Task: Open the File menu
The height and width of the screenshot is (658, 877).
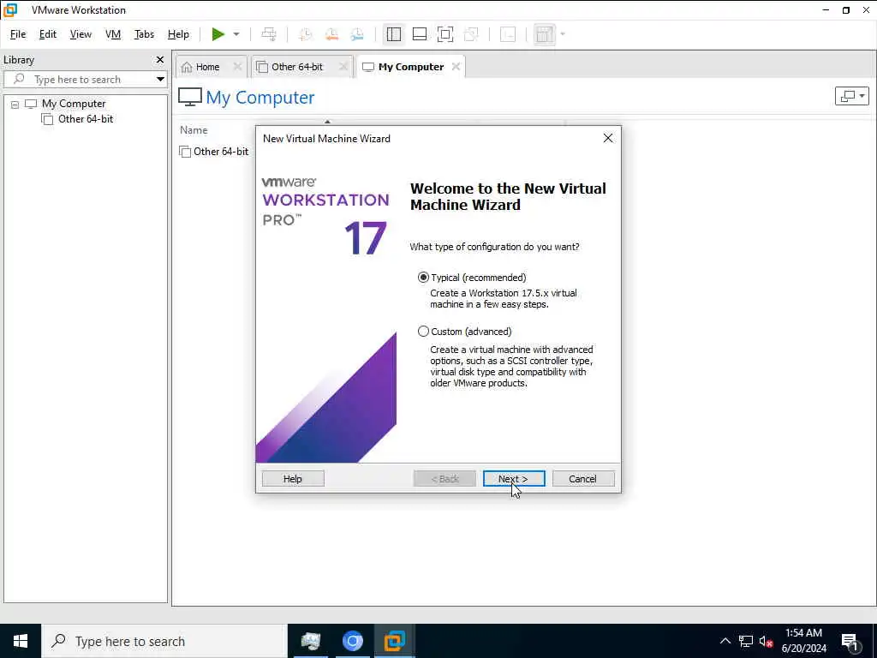Action: pyautogui.click(x=18, y=34)
